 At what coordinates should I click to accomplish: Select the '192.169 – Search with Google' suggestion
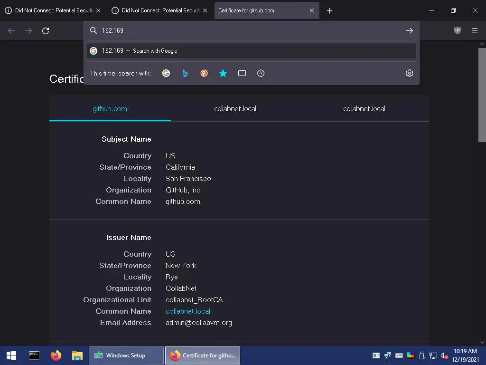coord(252,51)
